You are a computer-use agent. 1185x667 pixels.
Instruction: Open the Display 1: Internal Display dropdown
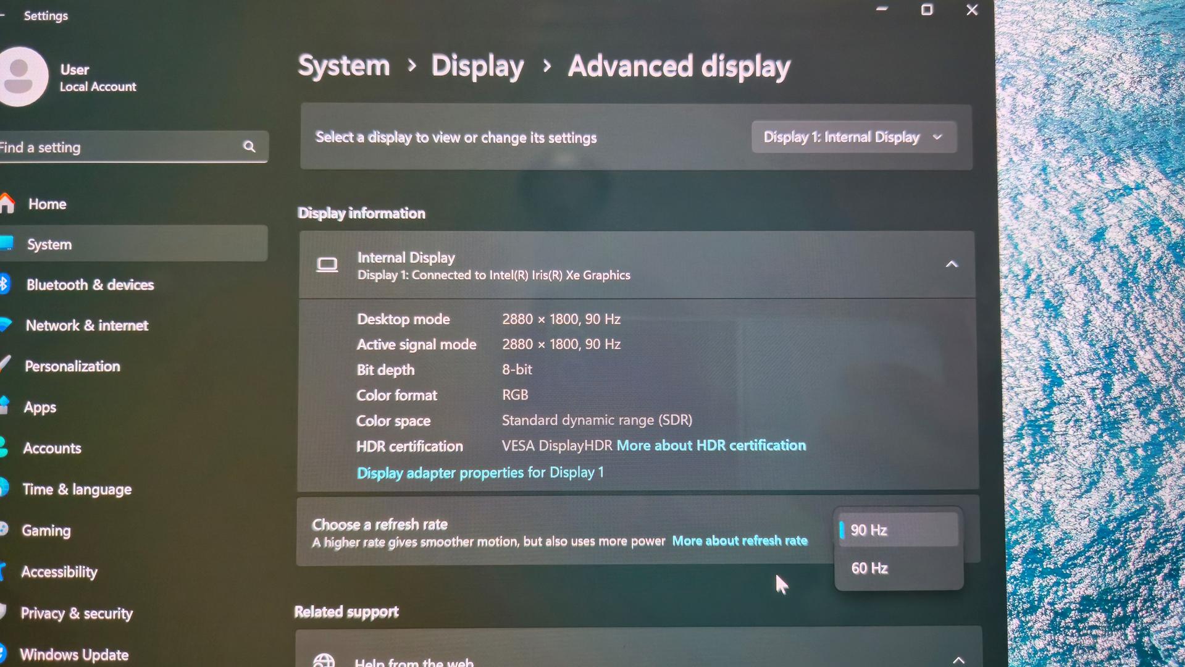[853, 137]
